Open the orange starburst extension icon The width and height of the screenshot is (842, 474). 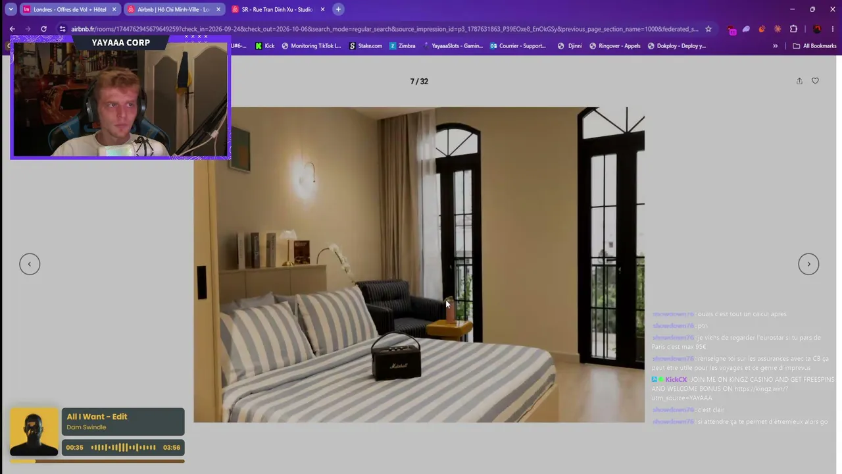778,29
